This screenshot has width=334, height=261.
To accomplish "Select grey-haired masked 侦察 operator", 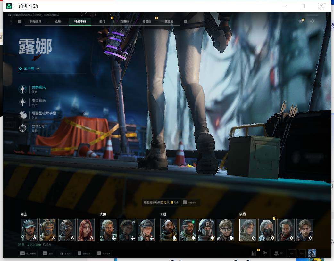I will point(267,230).
